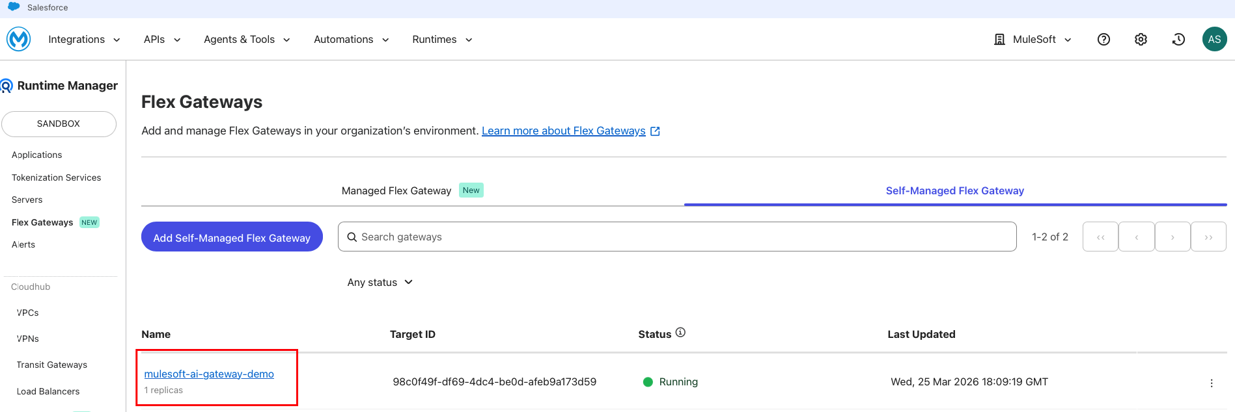Go to the next page arrow
This screenshot has height=412, width=1235.
(1173, 237)
